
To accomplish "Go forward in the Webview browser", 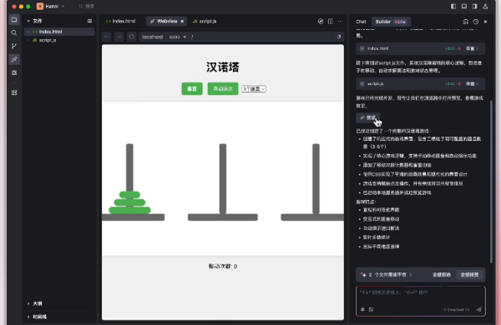I will coord(119,37).
